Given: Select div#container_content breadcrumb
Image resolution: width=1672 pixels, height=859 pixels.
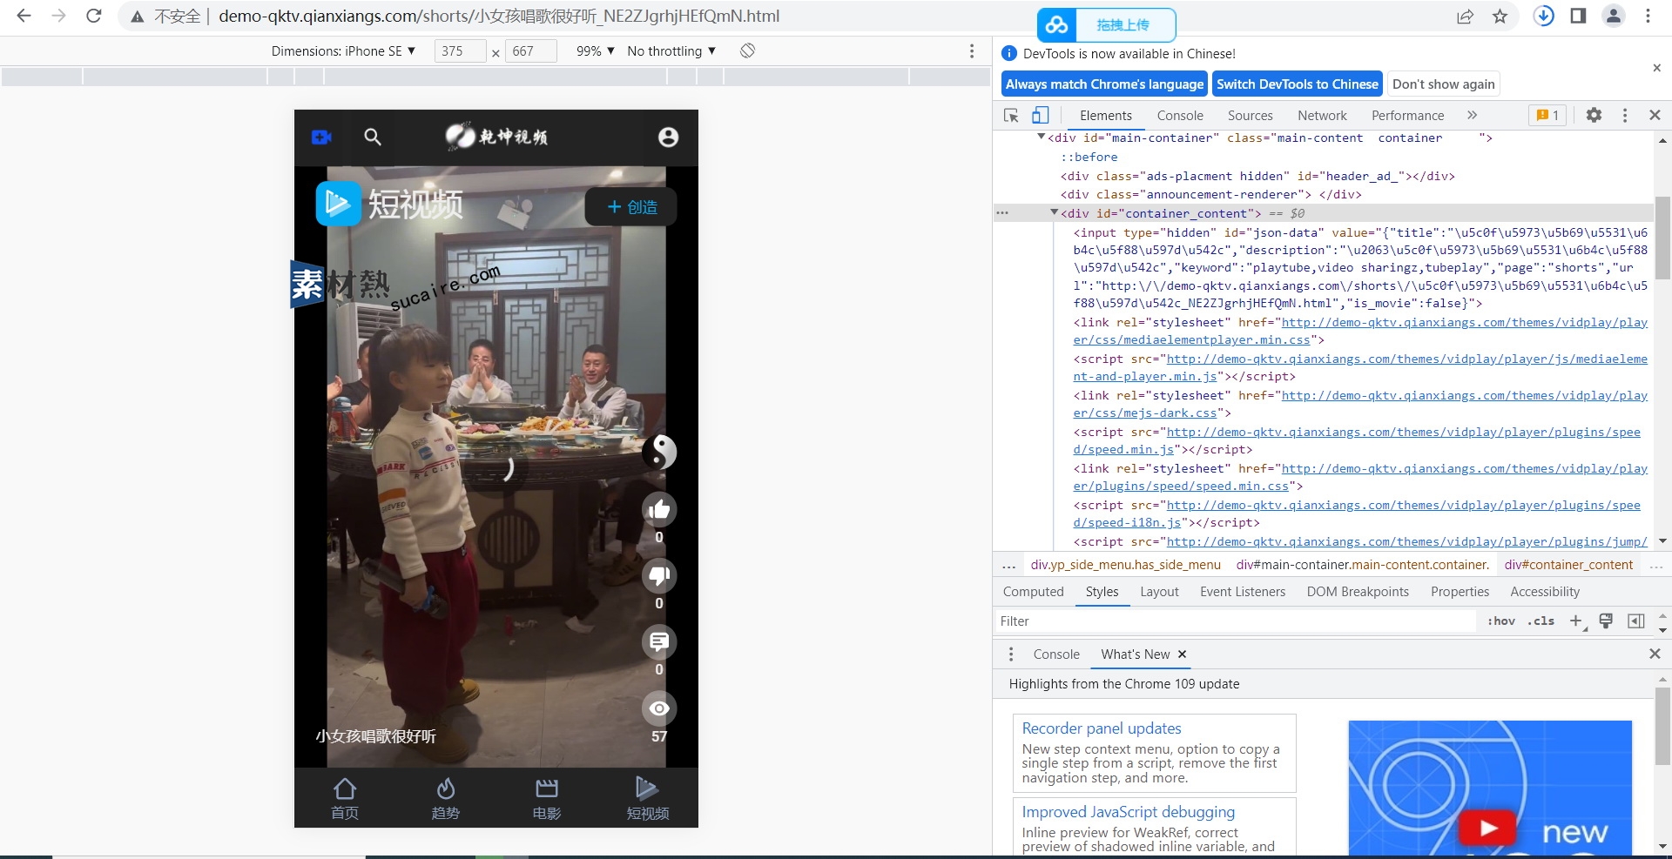Looking at the screenshot, I should point(1568,565).
